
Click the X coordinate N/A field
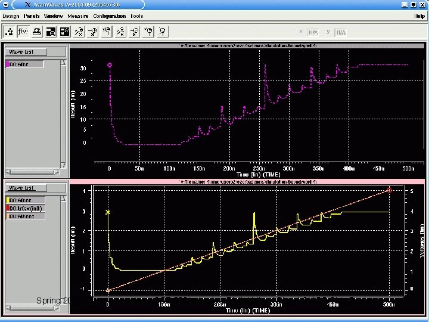pos(313,32)
